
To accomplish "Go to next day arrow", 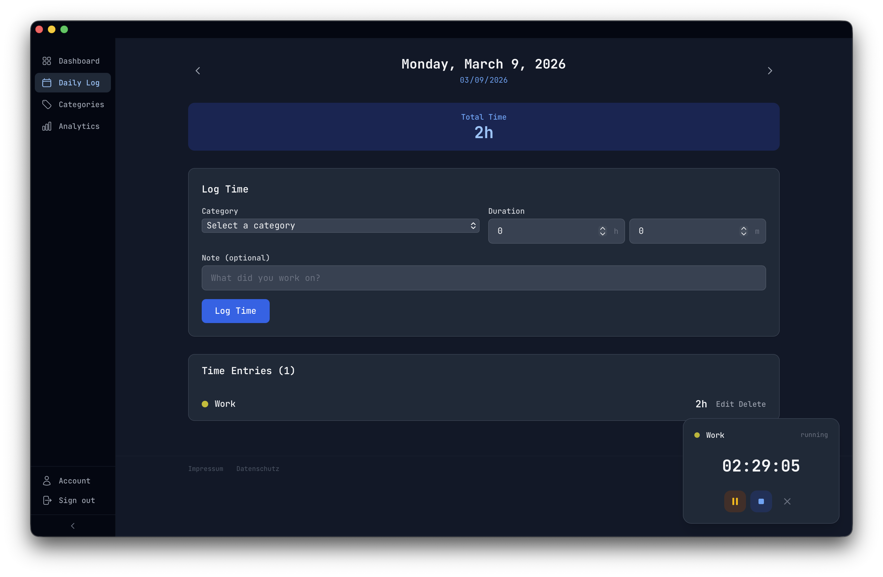I will (x=770, y=71).
